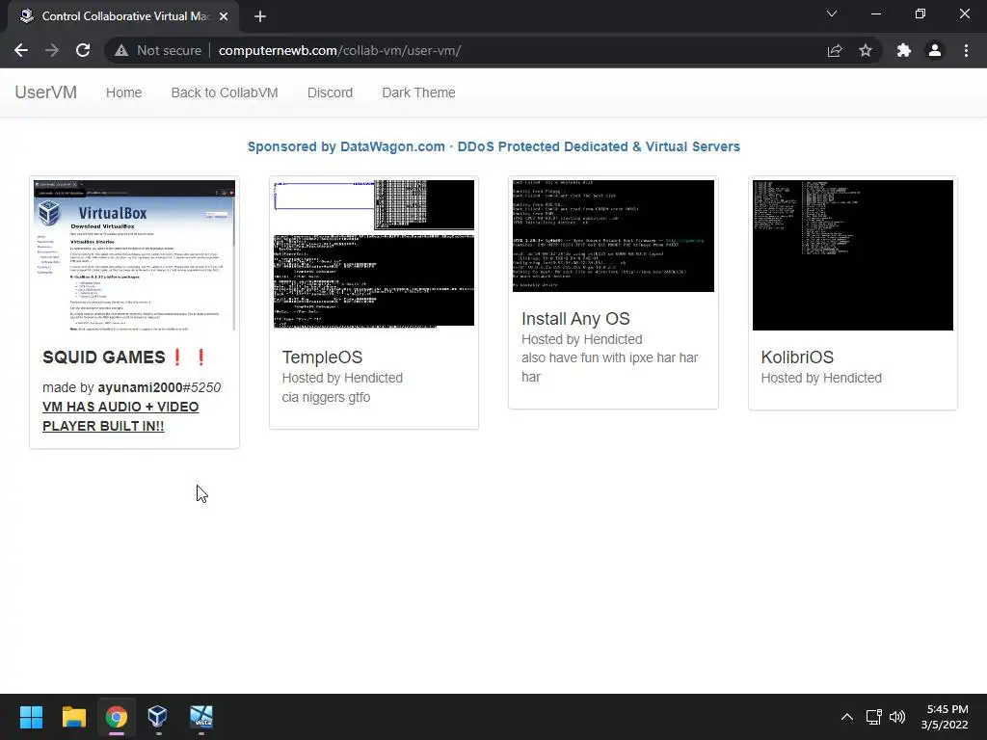Click 'also have fun with ipxe' description
This screenshot has width=987, height=740.
[609, 367]
